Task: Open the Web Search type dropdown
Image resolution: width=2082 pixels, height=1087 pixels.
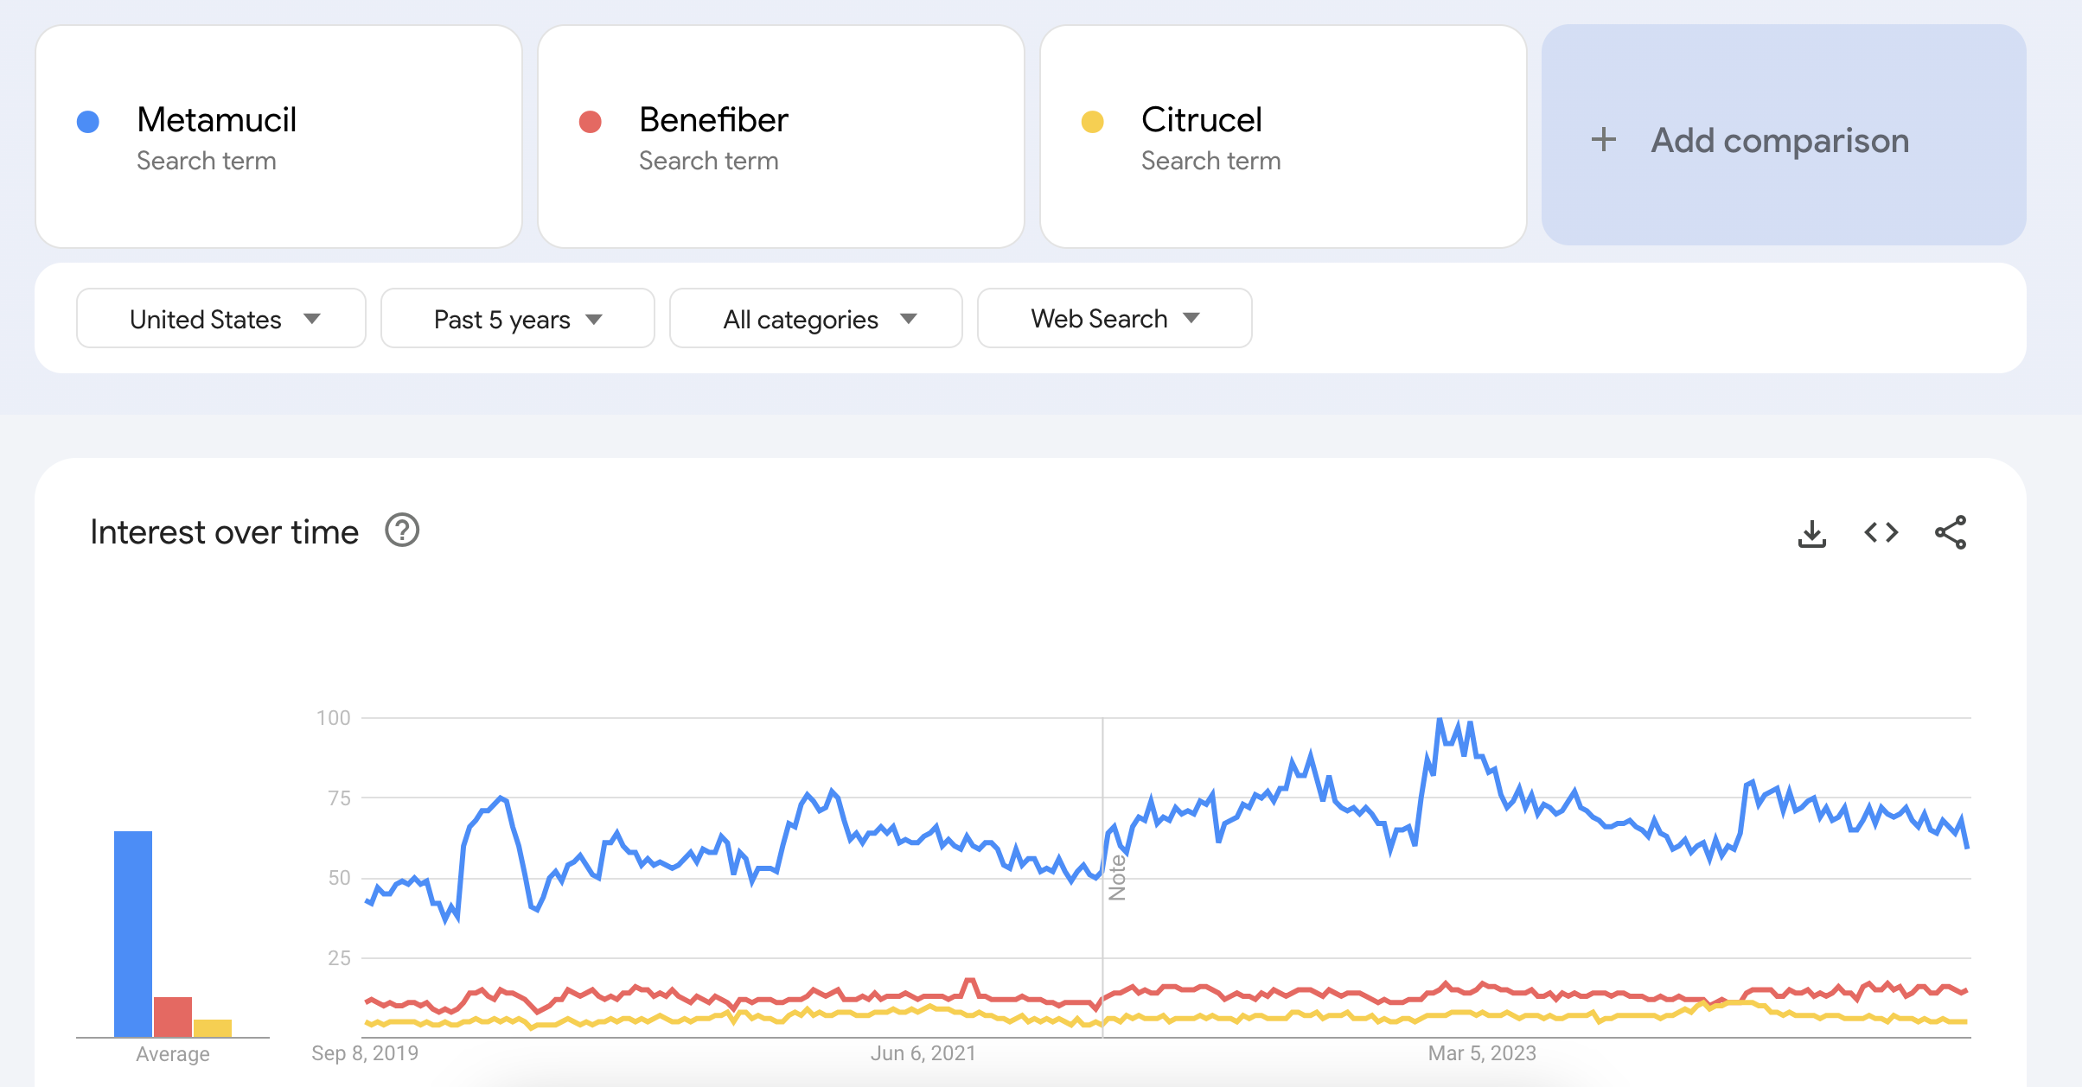Action: click(1114, 319)
